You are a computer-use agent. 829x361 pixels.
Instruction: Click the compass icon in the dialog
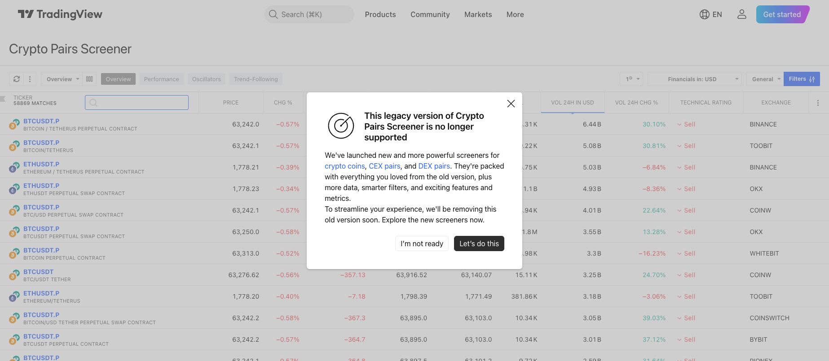[341, 126]
